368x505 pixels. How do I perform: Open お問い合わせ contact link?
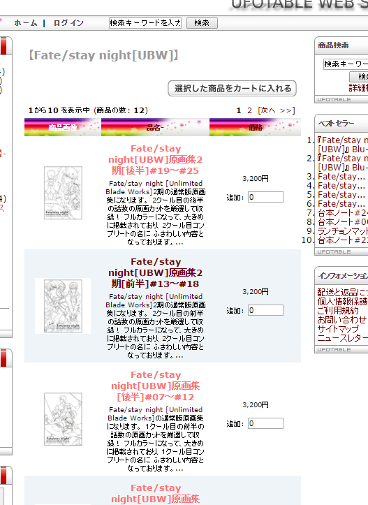tap(342, 319)
